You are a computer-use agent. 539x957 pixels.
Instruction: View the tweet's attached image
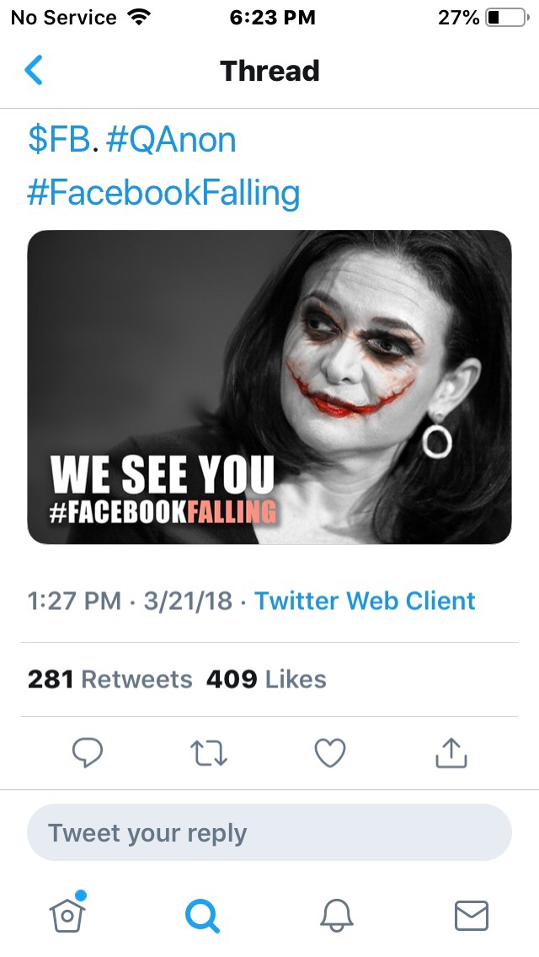[x=269, y=388]
